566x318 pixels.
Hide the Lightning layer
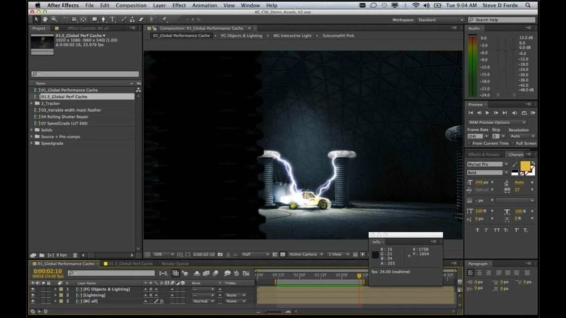32,295
